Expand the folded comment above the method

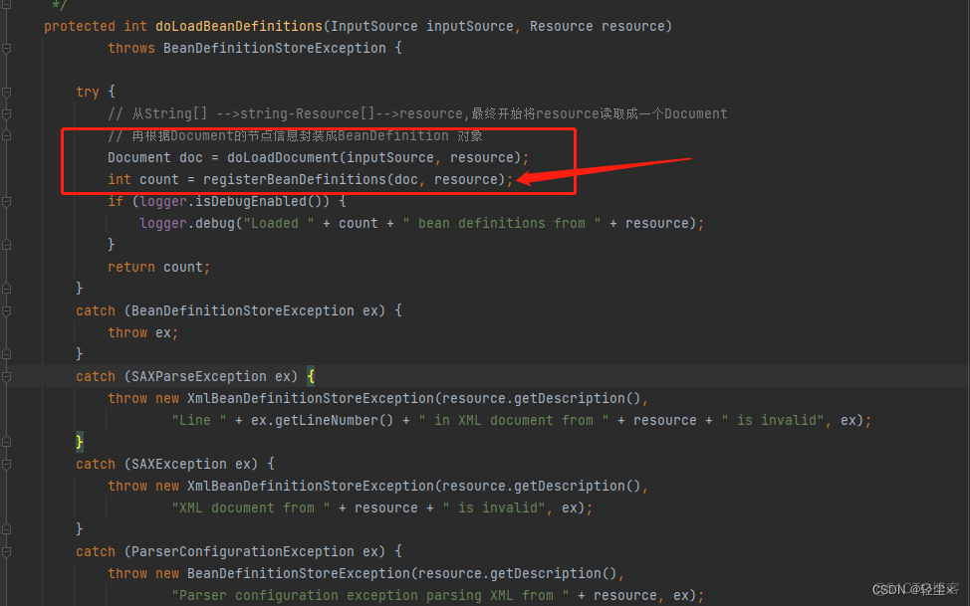pos(8,6)
